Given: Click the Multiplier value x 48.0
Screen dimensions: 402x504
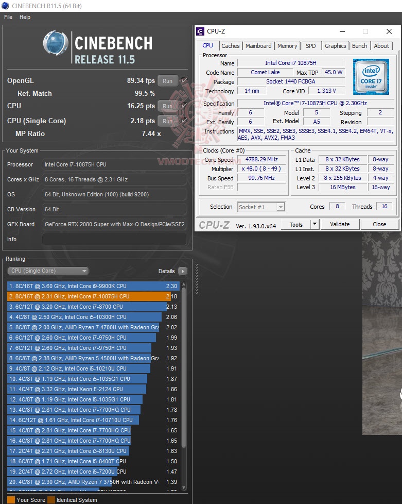Looking at the screenshot, I should 261,169.
